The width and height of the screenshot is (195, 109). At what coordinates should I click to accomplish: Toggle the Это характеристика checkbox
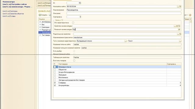click(73, 23)
